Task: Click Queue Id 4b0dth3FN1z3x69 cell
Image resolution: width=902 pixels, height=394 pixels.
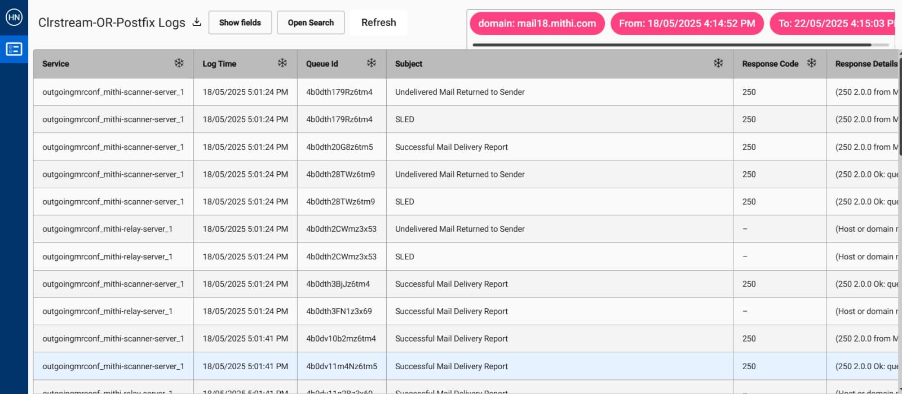Action: point(339,311)
